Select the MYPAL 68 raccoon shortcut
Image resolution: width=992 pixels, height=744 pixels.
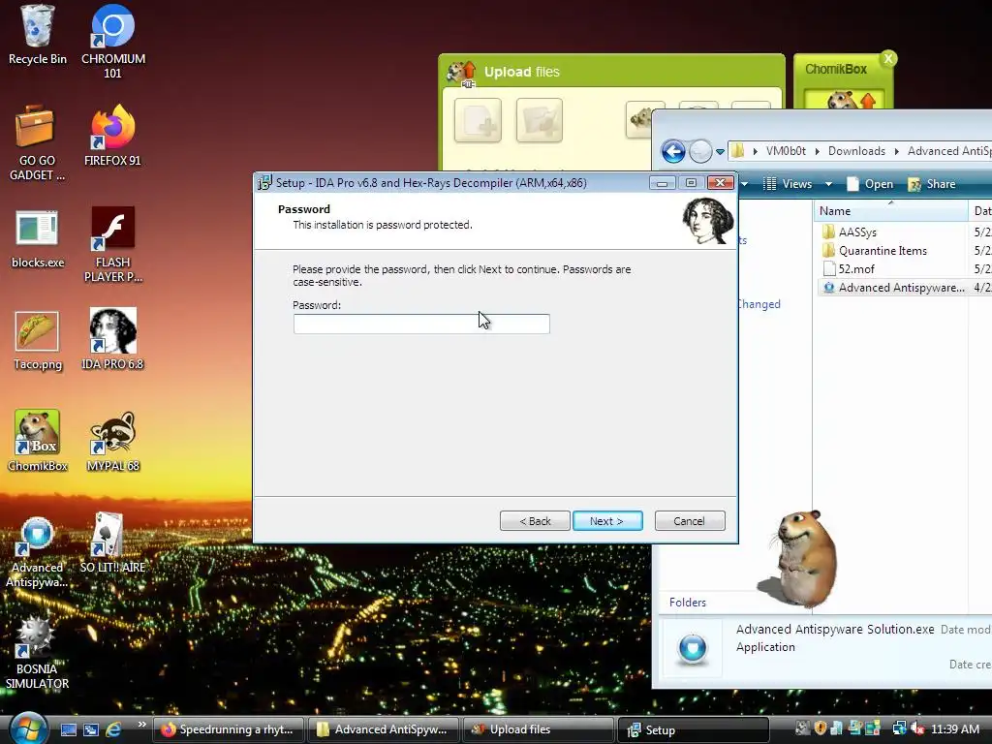112,441
